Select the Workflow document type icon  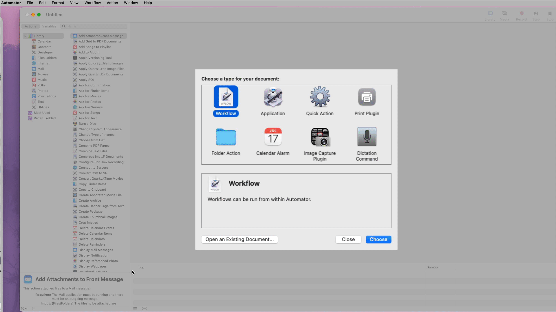[226, 97]
